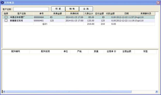Click the scrollbar left arrow

[4, 91]
